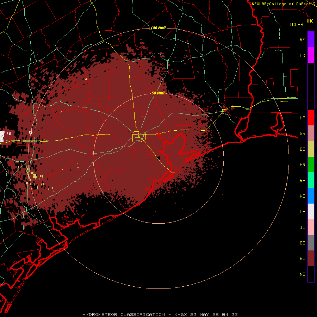The width and height of the screenshot is (317, 317).
Task: Click the HHC product code text
Action: point(309,21)
